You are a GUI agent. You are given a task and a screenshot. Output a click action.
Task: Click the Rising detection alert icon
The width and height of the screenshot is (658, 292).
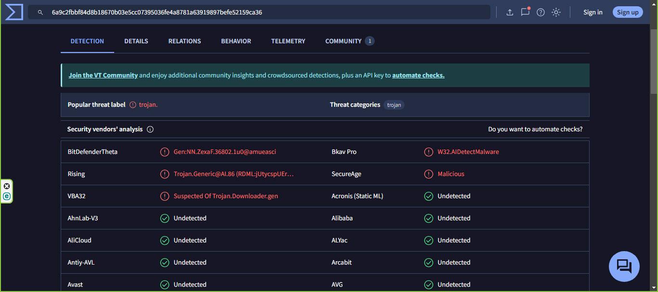click(x=165, y=174)
